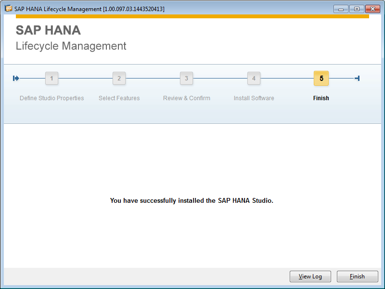Viewport: 385px width, 289px height.
Task: Click step 4 numbered box
Action: pos(254,78)
